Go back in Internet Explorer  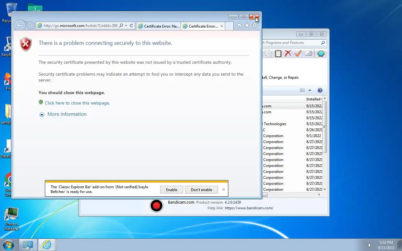[x=19, y=25]
